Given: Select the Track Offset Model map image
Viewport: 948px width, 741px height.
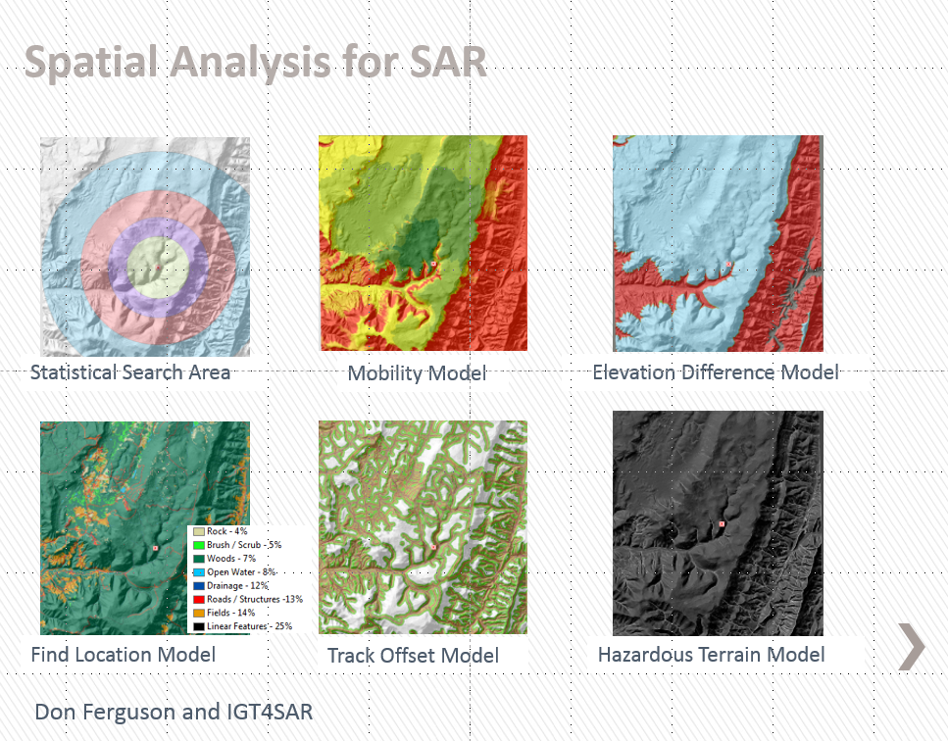Looking at the screenshot, I should [424, 527].
